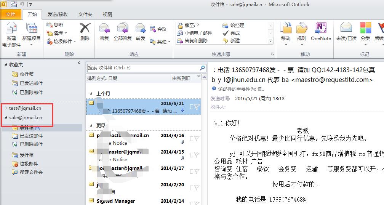Expand the test@jqmail.cn account tree

[6, 108]
